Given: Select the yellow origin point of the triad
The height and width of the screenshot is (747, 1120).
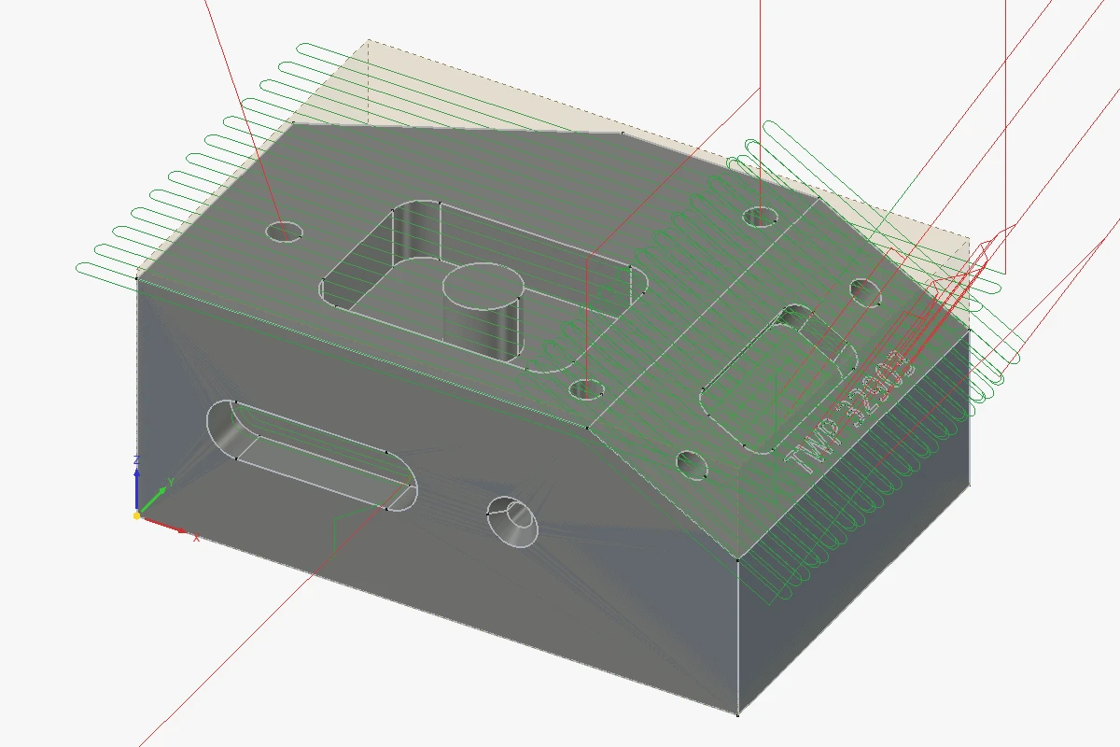Looking at the screenshot, I should [137, 514].
